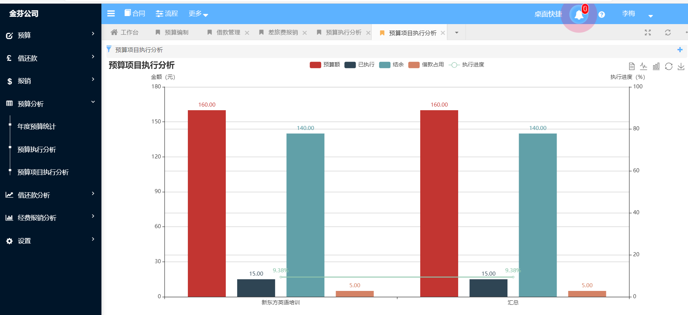Toggle the 执行进度 legend series

(x=466, y=65)
